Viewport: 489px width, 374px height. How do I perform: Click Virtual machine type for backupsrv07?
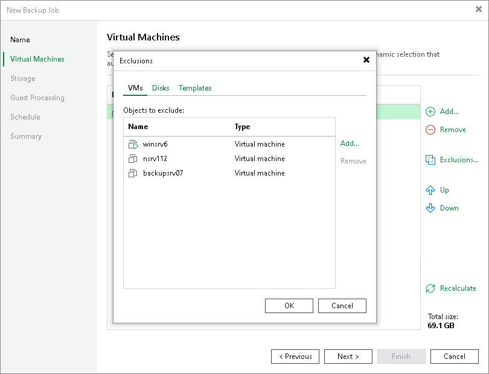(260, 173)
